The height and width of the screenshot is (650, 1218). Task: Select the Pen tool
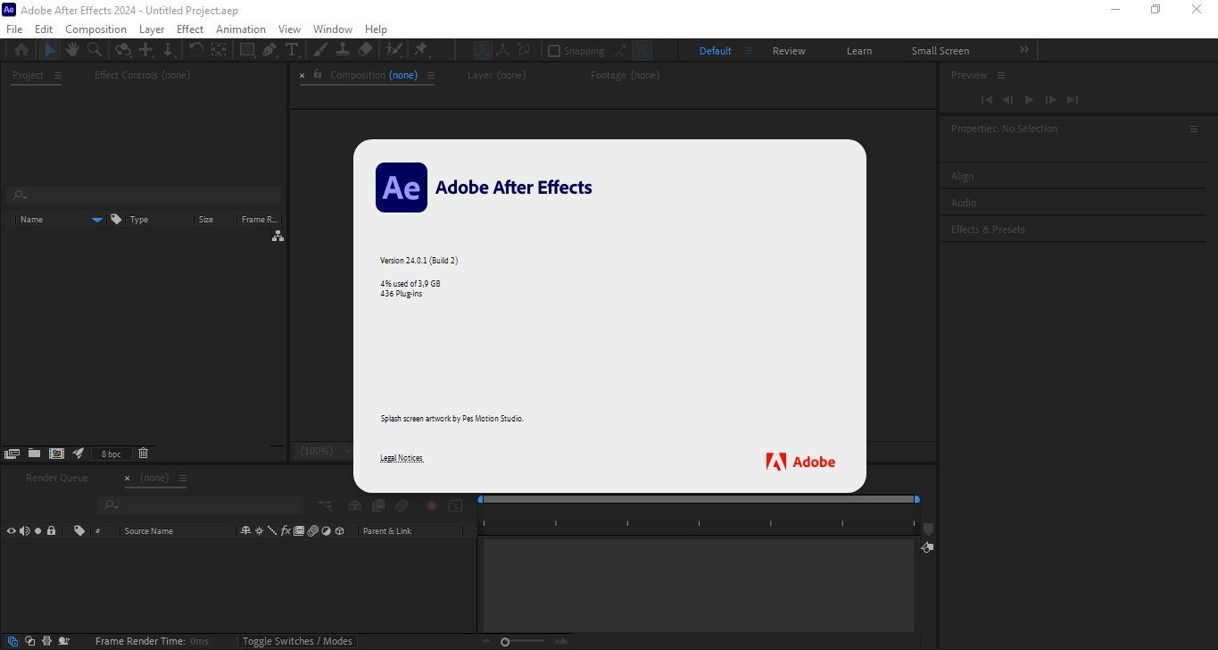point(269,51)
